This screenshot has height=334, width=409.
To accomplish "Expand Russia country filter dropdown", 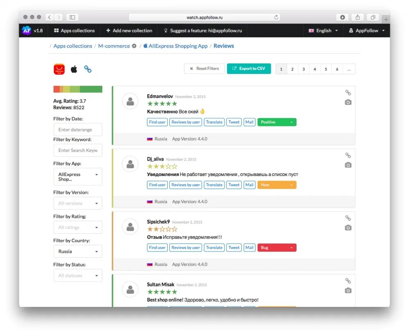I will (78, 251).
